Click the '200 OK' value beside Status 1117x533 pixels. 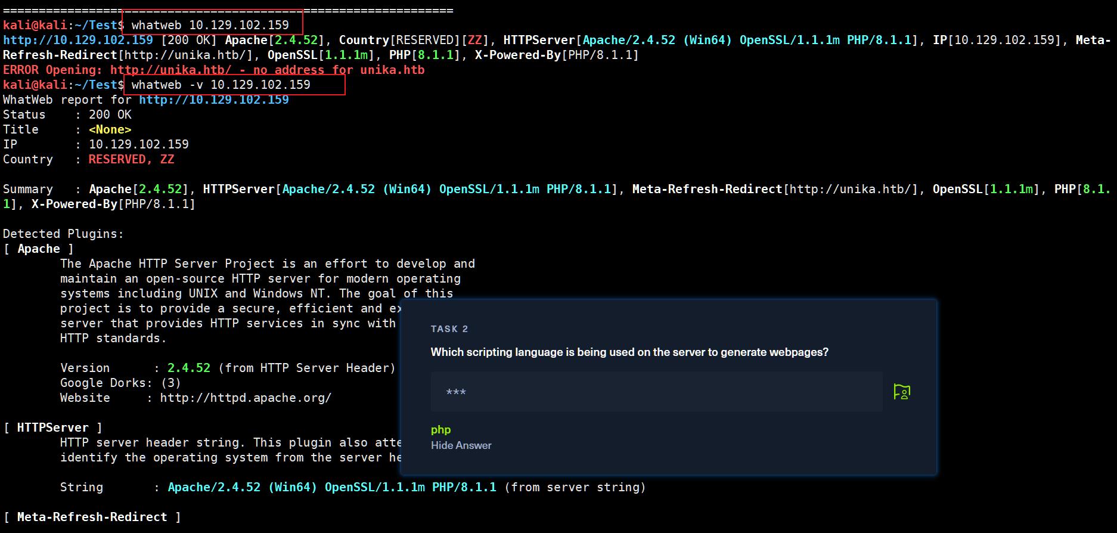pyautogui.click(x=110, y=114)
